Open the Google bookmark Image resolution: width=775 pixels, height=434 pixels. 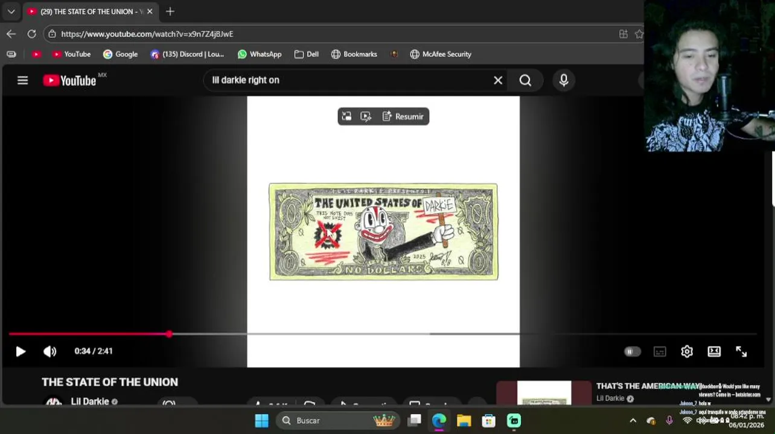click(x=120, y=54)
